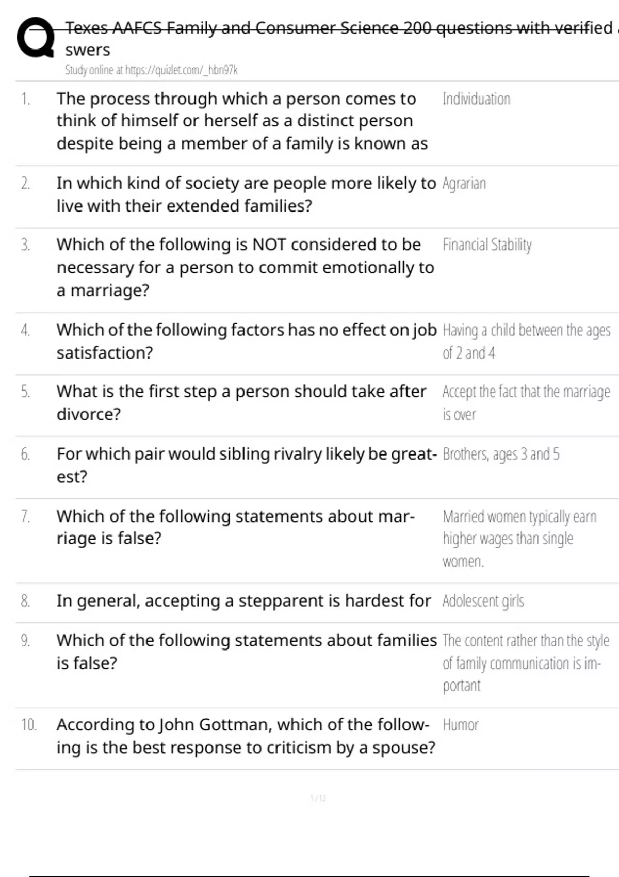Click the Quizlet Q logo
The image size is (619, 877).
pyautogui.click(x=35, y=38)
